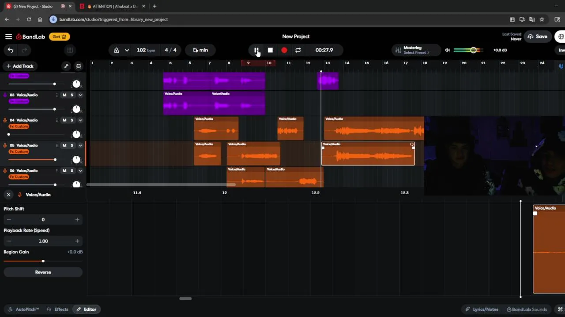Image resolution: width=565 pixels, height=317 pixels.
Task: Open the automation tool icon
Action: pos(66,66)
